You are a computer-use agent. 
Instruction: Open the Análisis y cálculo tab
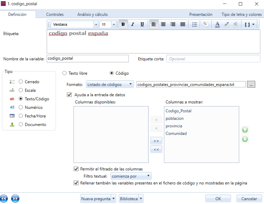(x=92, y=14)
